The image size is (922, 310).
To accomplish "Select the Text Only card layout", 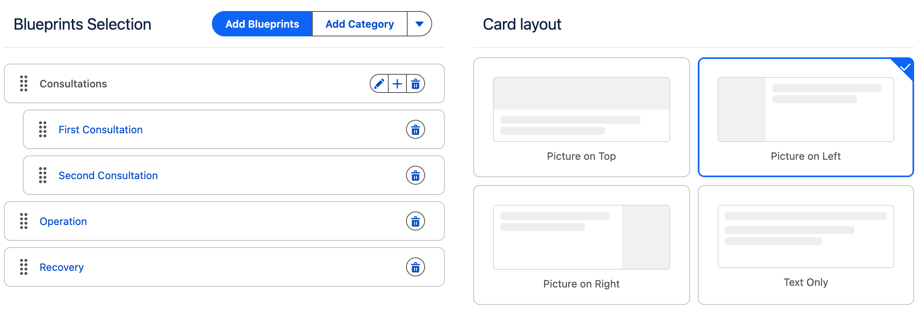I will (x=806, y=245).
